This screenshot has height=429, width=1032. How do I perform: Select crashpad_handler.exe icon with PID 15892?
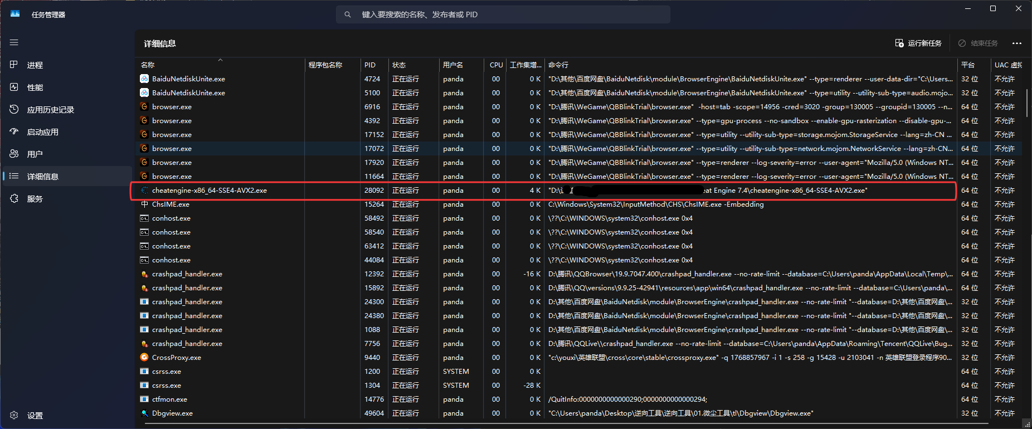coord(144,287)
